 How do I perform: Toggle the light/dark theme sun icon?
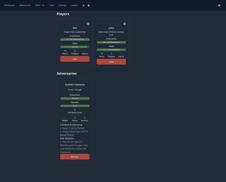click(84, 5)
